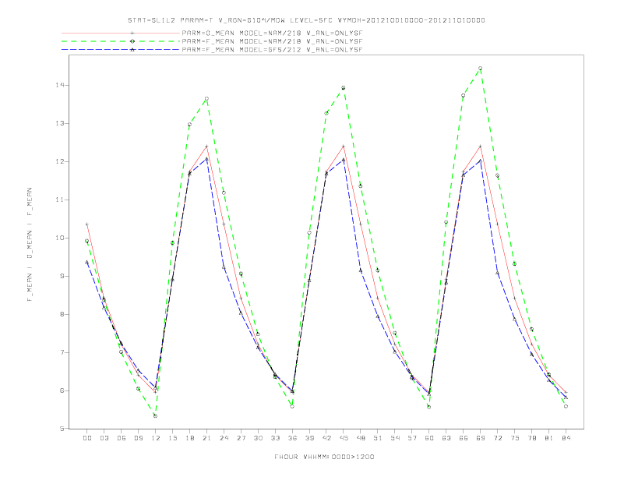Image resolution: width=617 pixels, height=477 pixels.
Task: Click x-axis forecast hour label 57
Action: click(412, 438)
